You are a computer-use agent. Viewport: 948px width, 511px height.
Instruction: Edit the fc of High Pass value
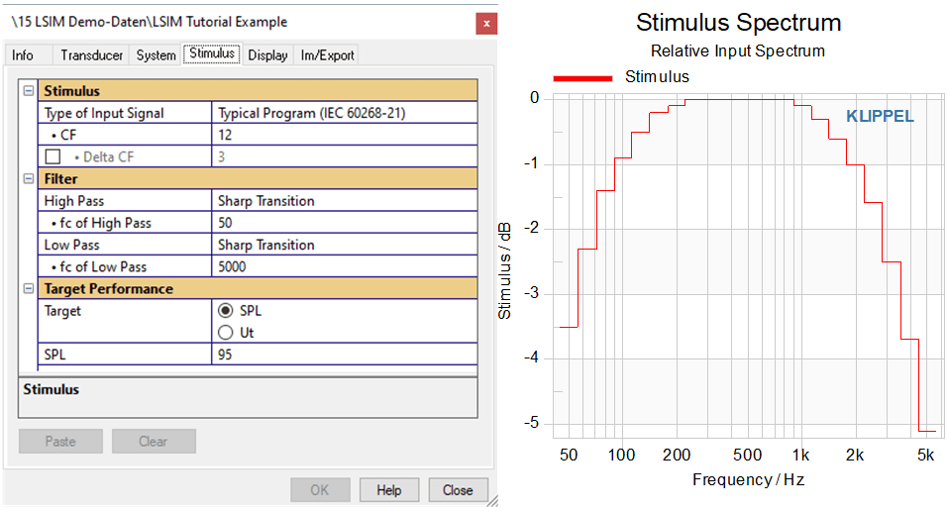pyautogui.click(x=345, y=223)
